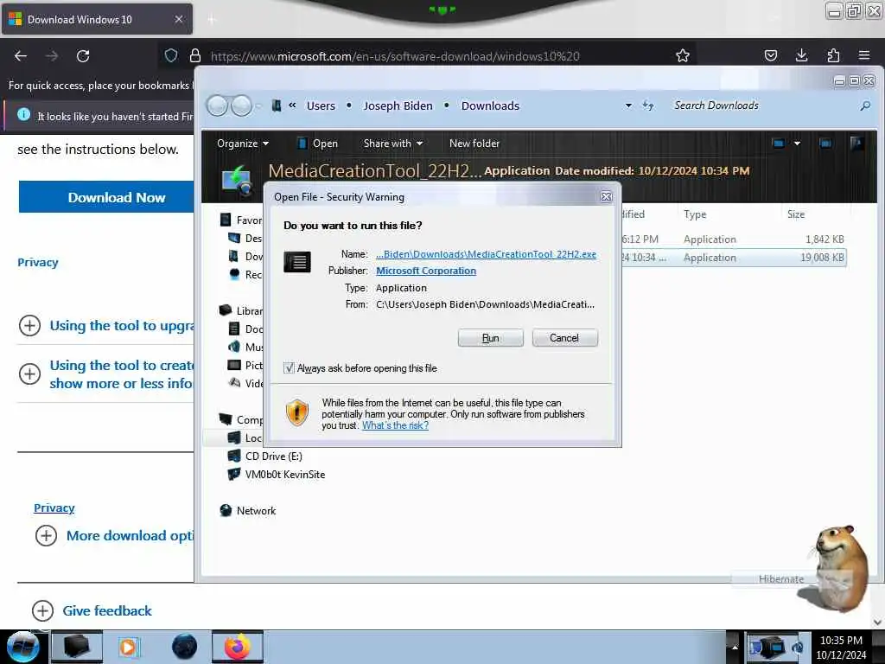Click the change view icon in Explorer
Screen dimensions: 885x664
coord(779,144)
